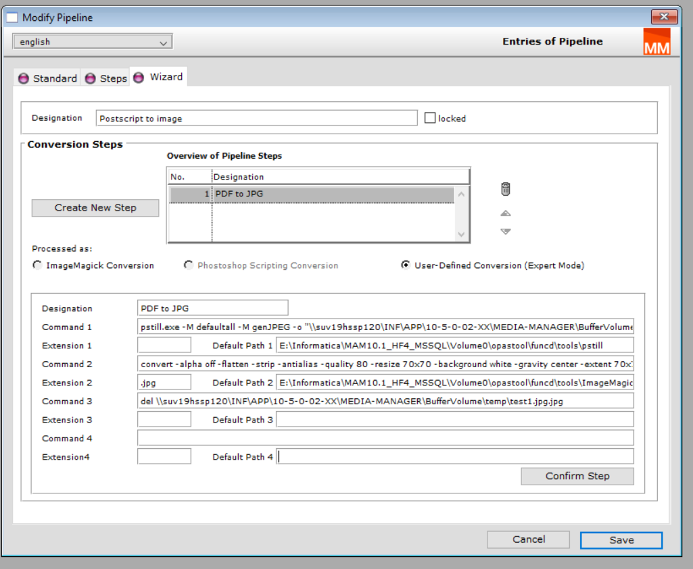This screenshot has width=693, height=569.
Task: Click the Command 1 pstill.exe field
Action: (x=385, y=327)
